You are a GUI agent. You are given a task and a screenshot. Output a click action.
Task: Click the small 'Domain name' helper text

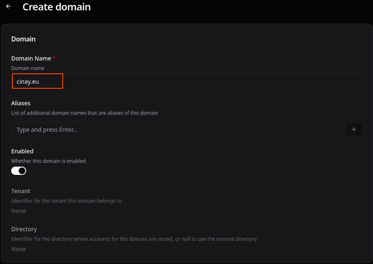click(x=28, y=68)
